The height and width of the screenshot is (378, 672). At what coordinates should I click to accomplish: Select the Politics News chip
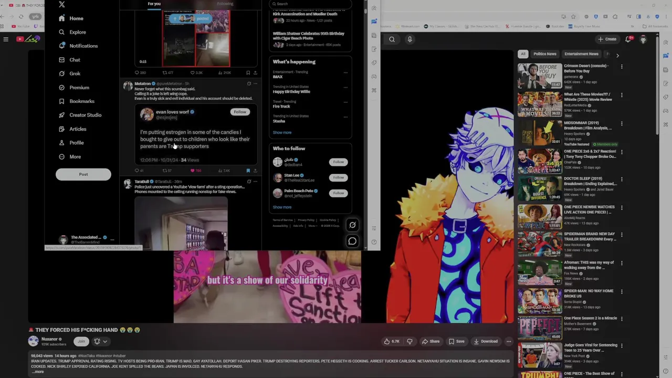pyautogui.click(x=544, y=54)
